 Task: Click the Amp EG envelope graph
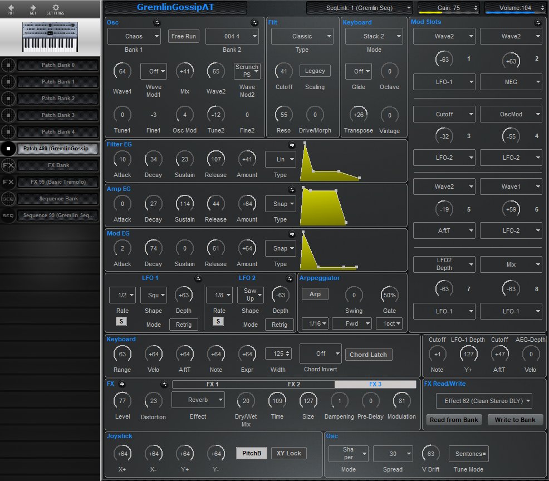click(324, 206)
